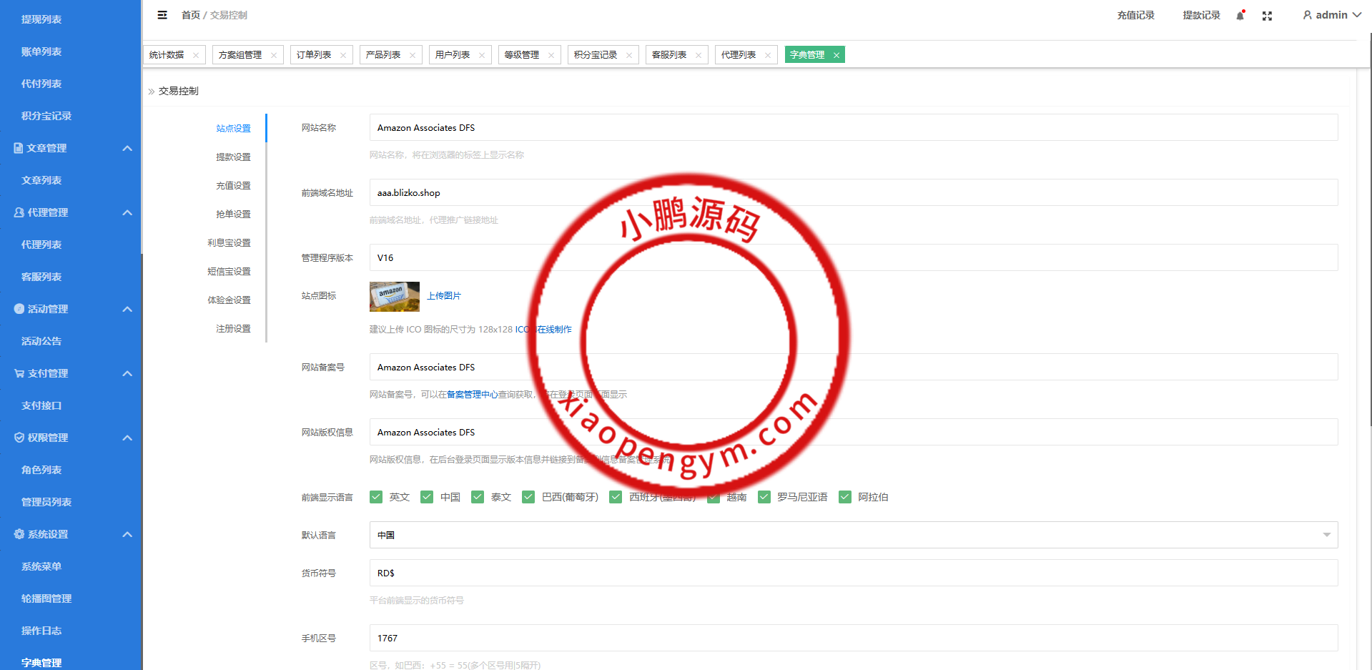This screenshot has width=1372, height=670.
Task: Open 充值记录 in the top bar
Action: [1135, 15]
